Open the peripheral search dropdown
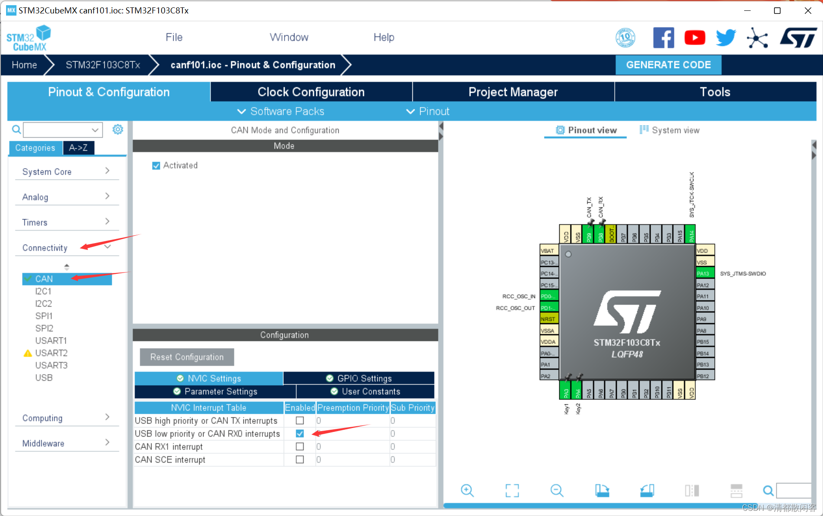Viewport: 823px width, 516px height. coord(95,130)
